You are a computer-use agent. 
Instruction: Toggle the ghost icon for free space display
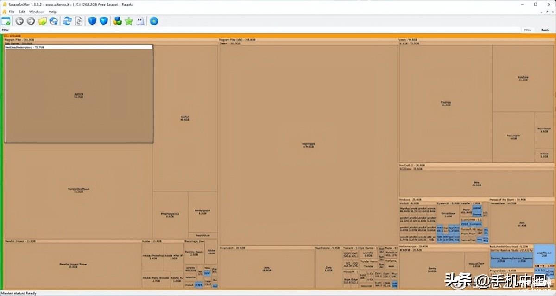(x=140, y=21)
